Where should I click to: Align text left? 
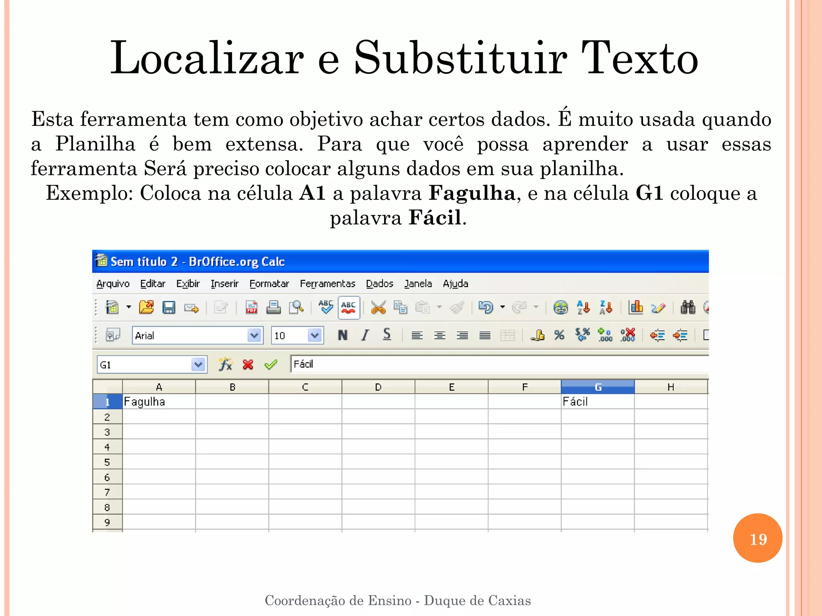tap(417, 335)
